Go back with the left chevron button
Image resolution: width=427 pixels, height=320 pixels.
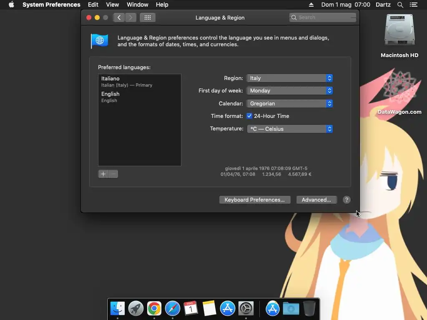[x=119, y=17]
